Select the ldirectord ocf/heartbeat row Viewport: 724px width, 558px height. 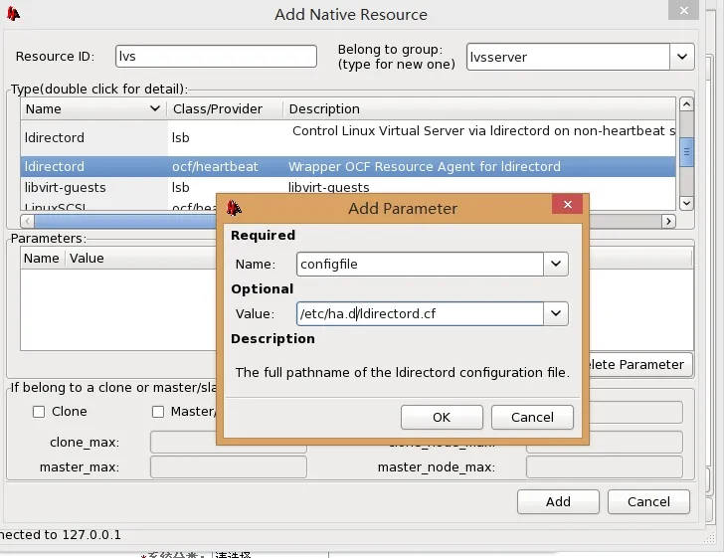click(x=348, y=166)
